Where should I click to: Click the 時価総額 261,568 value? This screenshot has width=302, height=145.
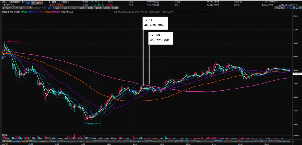tap(269, 2)
